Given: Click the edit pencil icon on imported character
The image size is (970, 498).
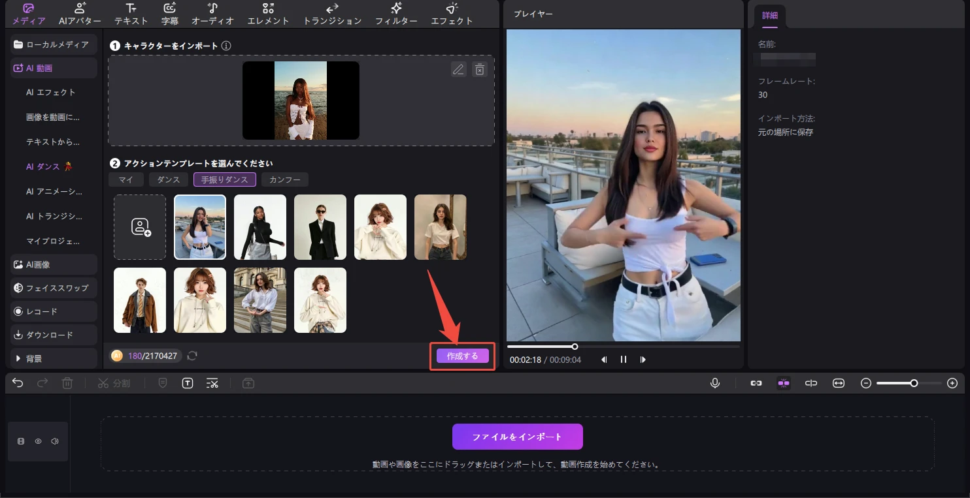Looking at the screenshot, I should 459,69.
